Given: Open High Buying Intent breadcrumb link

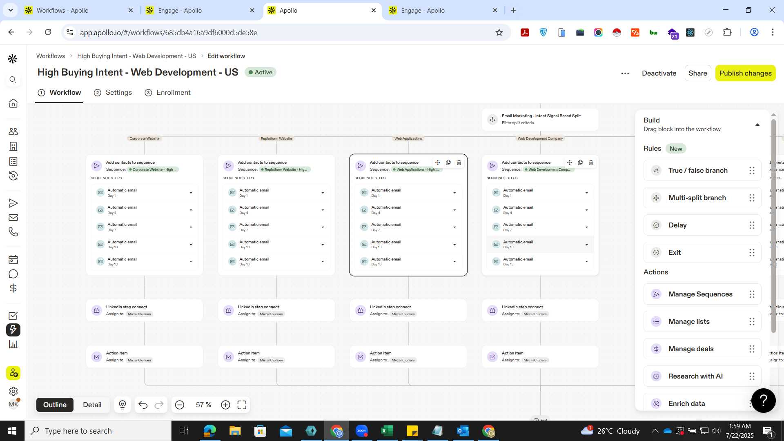Looking at the screenshot, I should 136,56.
